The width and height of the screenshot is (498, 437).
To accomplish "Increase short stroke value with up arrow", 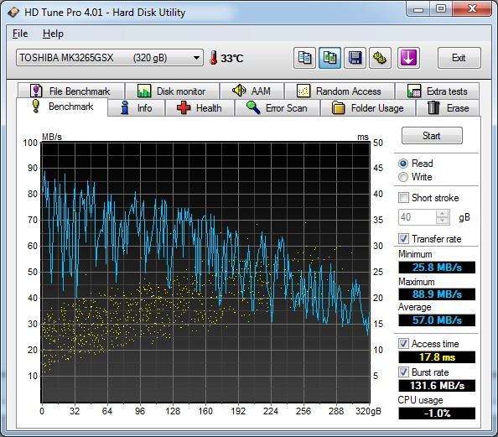I will pos(443,214).
